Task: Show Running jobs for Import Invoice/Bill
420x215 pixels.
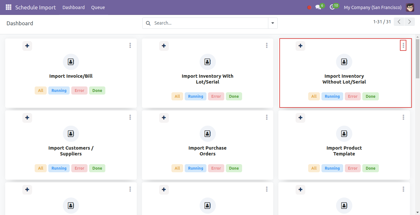Action: click(x=59, y=91)
